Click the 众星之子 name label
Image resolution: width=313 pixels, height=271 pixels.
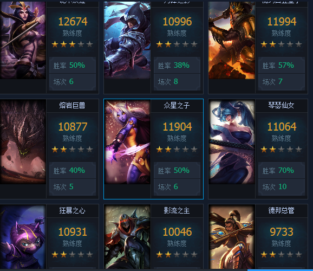click(177, 105)
